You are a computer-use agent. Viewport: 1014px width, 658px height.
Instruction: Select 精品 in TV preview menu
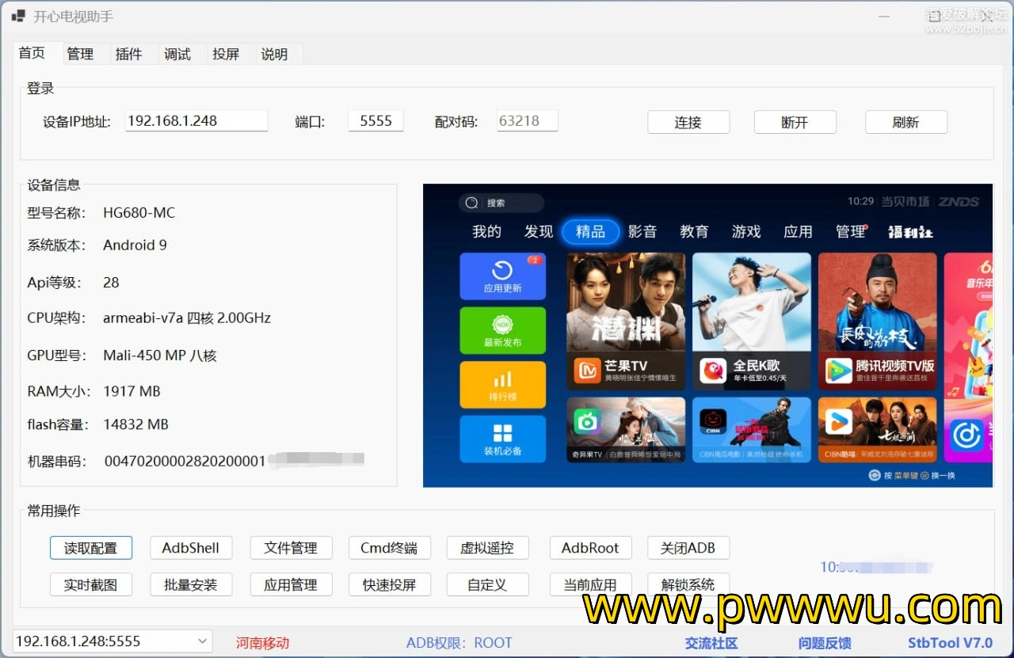pyautogui.click(x=590, y=231)
